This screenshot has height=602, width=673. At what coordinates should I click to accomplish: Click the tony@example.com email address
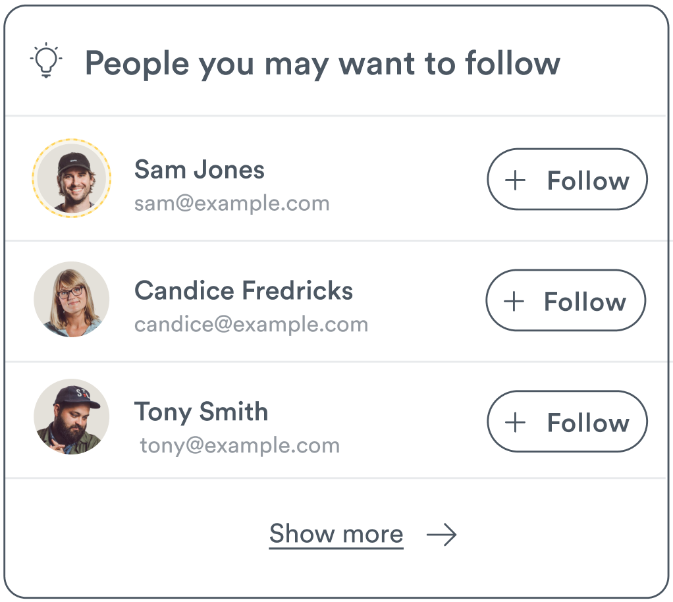(240, 445)
